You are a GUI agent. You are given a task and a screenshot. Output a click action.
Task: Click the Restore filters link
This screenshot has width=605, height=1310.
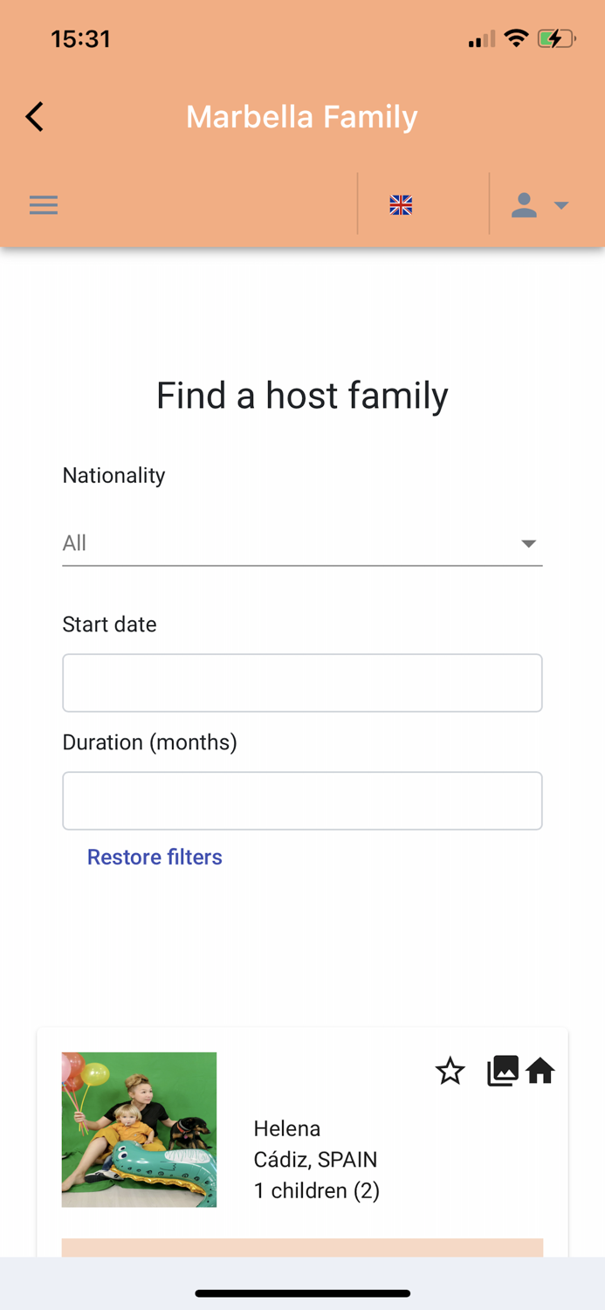(155, 857)
